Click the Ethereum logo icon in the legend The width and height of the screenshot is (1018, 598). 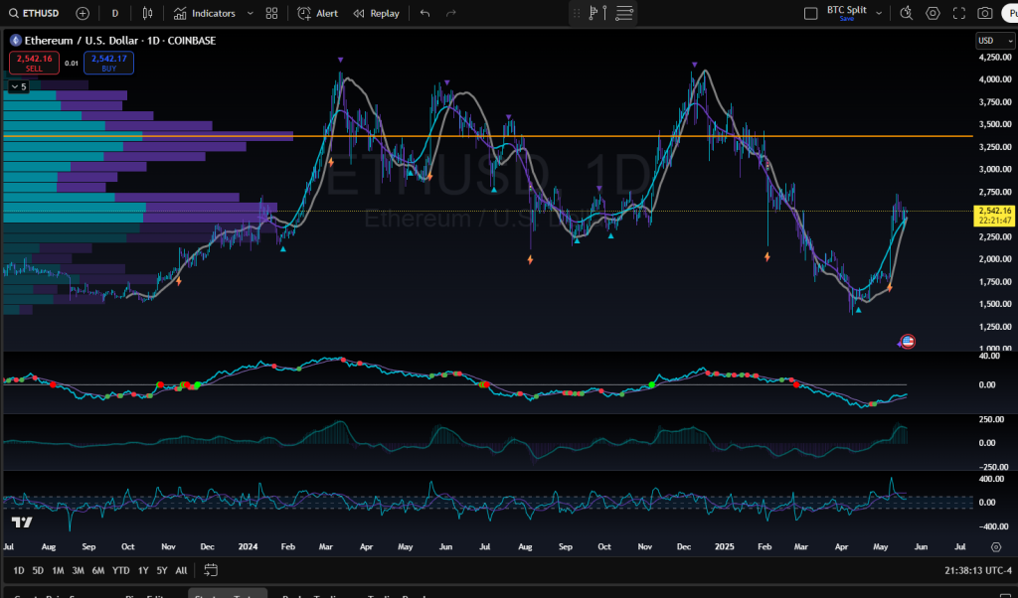pyautogui.click(x=16, y=40)
